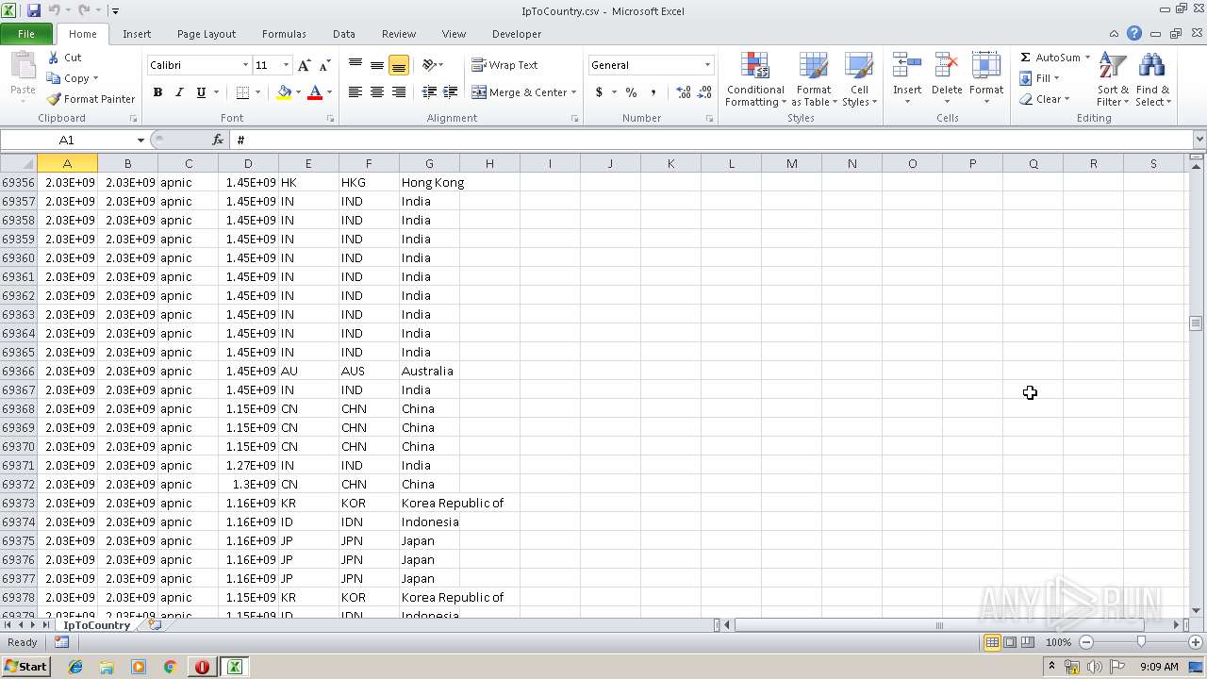
Task: Decrease decimal places
Action: pyautogui.click(x=705, y=92)
